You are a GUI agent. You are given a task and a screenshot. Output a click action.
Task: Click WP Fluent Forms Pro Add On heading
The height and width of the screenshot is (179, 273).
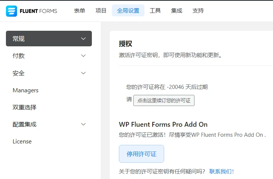pyautogui.click(x=163, y=125)
